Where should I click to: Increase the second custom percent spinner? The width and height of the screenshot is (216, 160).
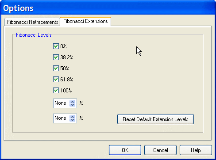tap(72, 117)
